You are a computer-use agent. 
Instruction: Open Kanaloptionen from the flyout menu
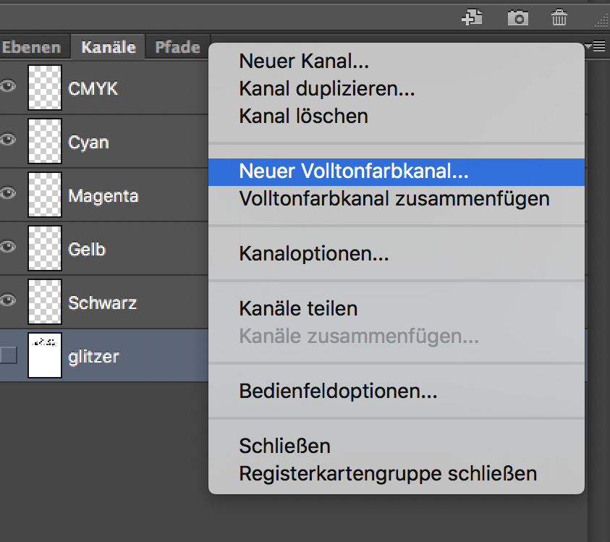pos(314,254)
